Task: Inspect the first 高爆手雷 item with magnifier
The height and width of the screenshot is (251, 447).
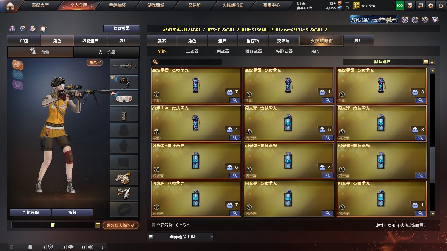Action: [235, 100]
